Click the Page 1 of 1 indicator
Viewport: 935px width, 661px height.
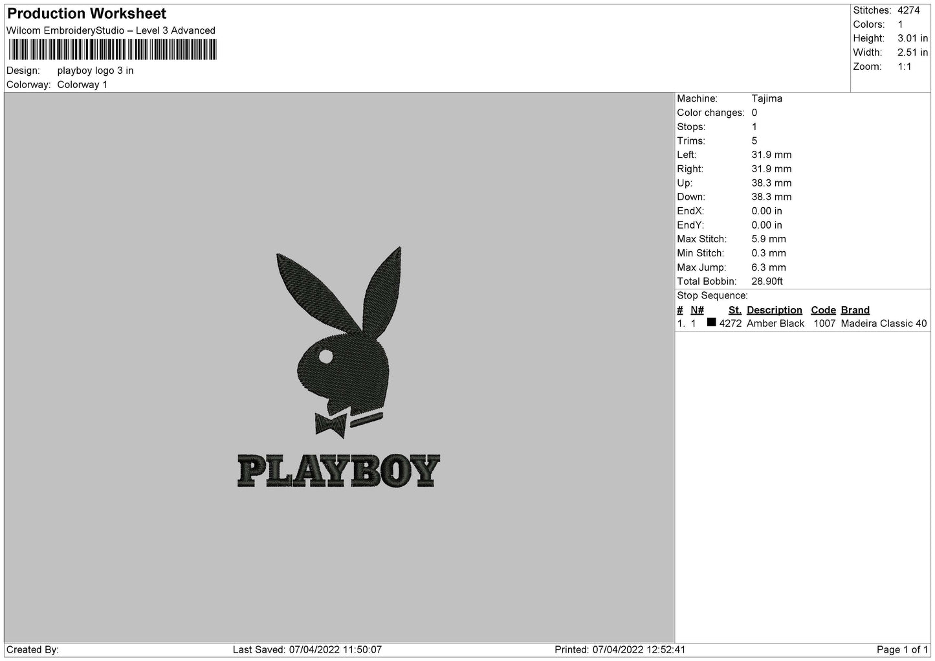902,649
